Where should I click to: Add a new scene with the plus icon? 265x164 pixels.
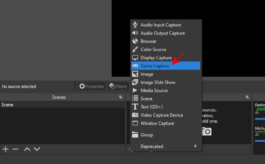coord(6,149)
